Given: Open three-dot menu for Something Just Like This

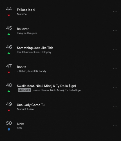Looking at the screenshot, I should coord(115,50).
